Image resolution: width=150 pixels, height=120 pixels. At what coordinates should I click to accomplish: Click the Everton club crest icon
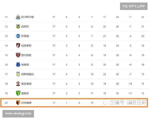click(18, 64)
